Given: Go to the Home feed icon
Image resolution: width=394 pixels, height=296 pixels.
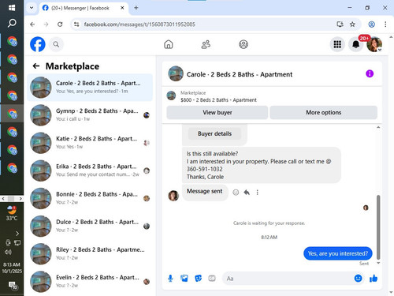Looking at the screenshot, I should pyautogui.click(x=169, y=44).
